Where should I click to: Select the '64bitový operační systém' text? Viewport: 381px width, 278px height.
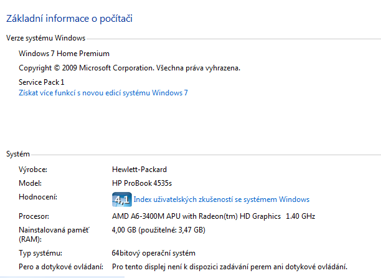click(153, 253)
